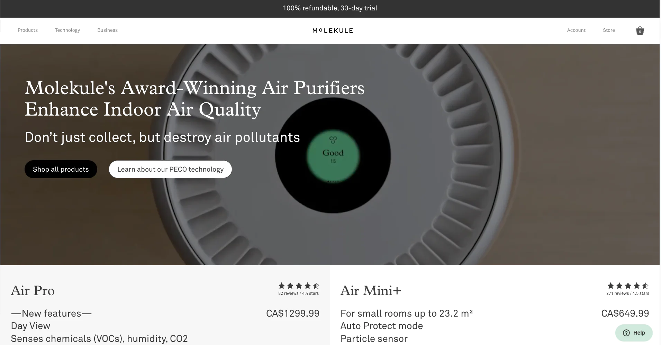Go to the Account page
The height and width of the screenshot is (345, 661).
click(x=576, y=30)
